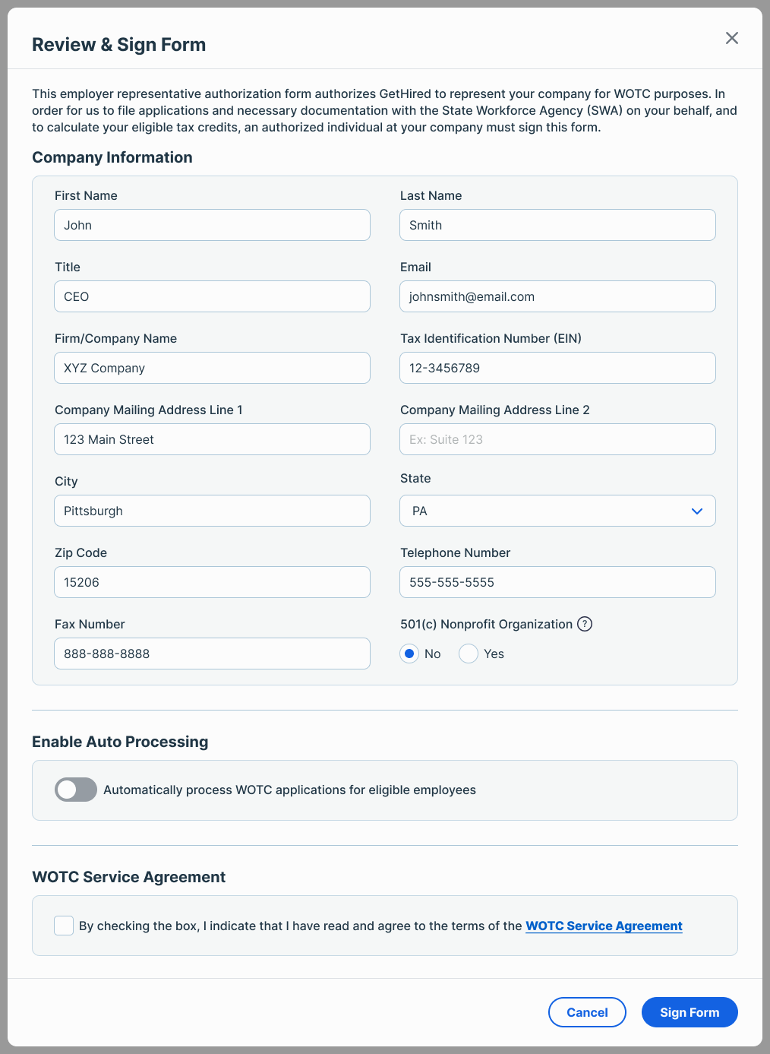
Task: Click the Tax Identification Number field
Action: point(557,368)
